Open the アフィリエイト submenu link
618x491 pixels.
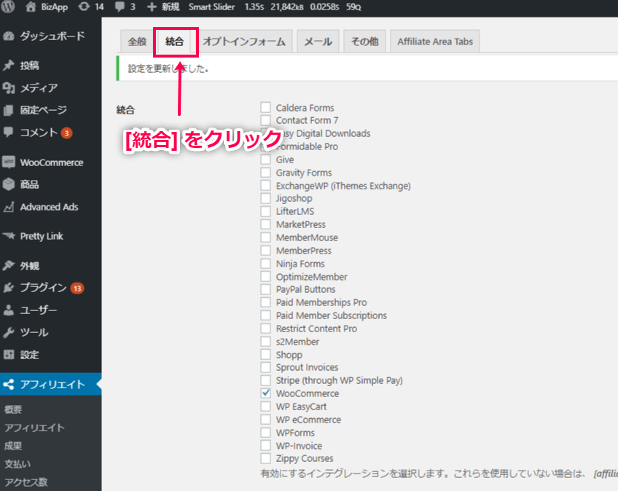(35, 428)
